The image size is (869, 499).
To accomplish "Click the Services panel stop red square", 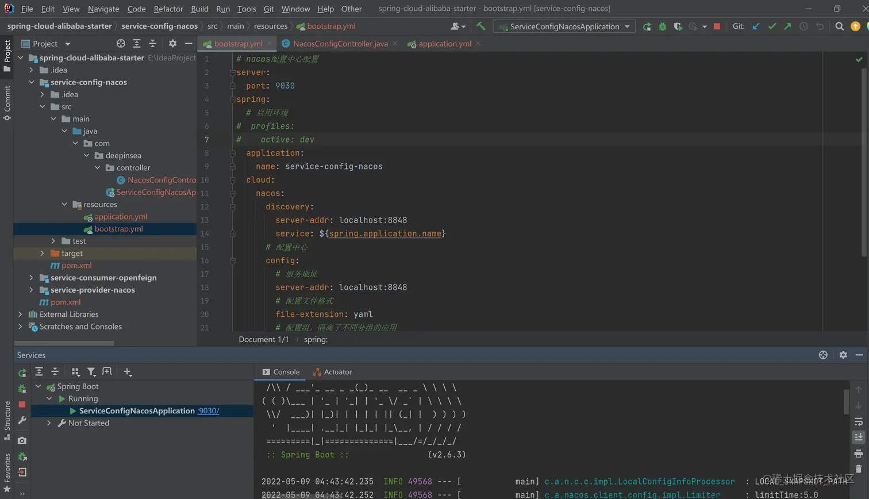I will 22,404.
